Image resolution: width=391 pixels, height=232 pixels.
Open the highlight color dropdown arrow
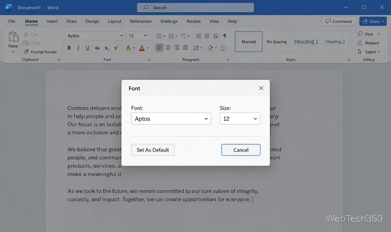134,48
